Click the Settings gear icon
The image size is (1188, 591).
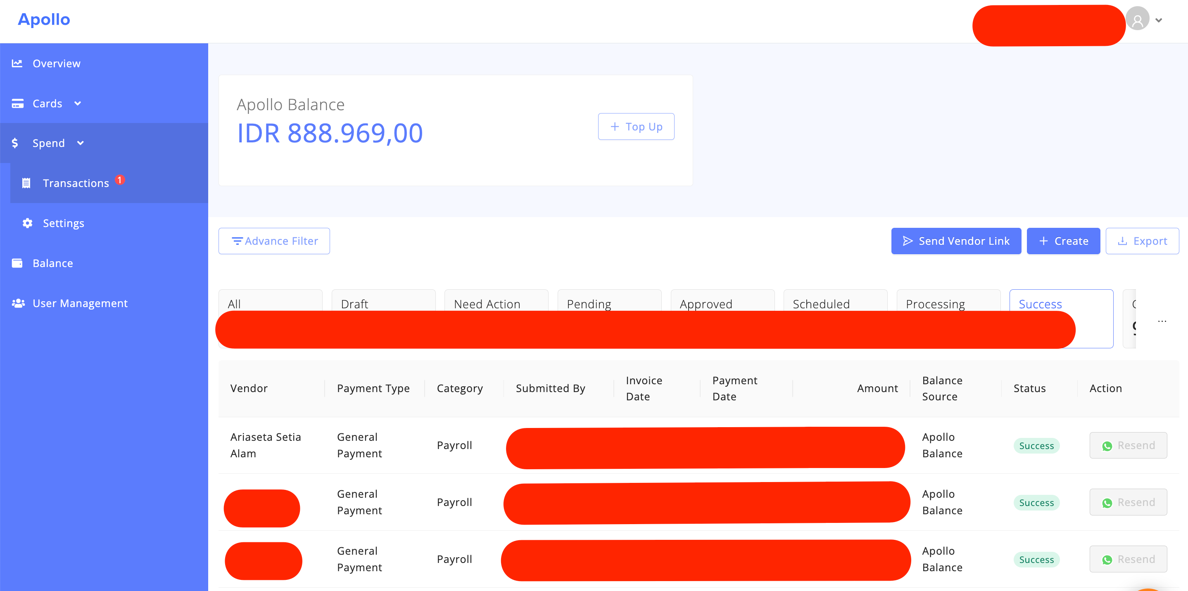pyautogui.click(x=27, y=223)
